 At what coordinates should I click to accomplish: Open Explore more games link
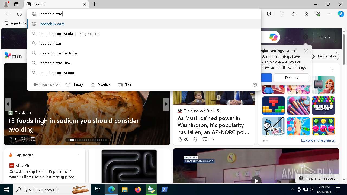(318, 141)
